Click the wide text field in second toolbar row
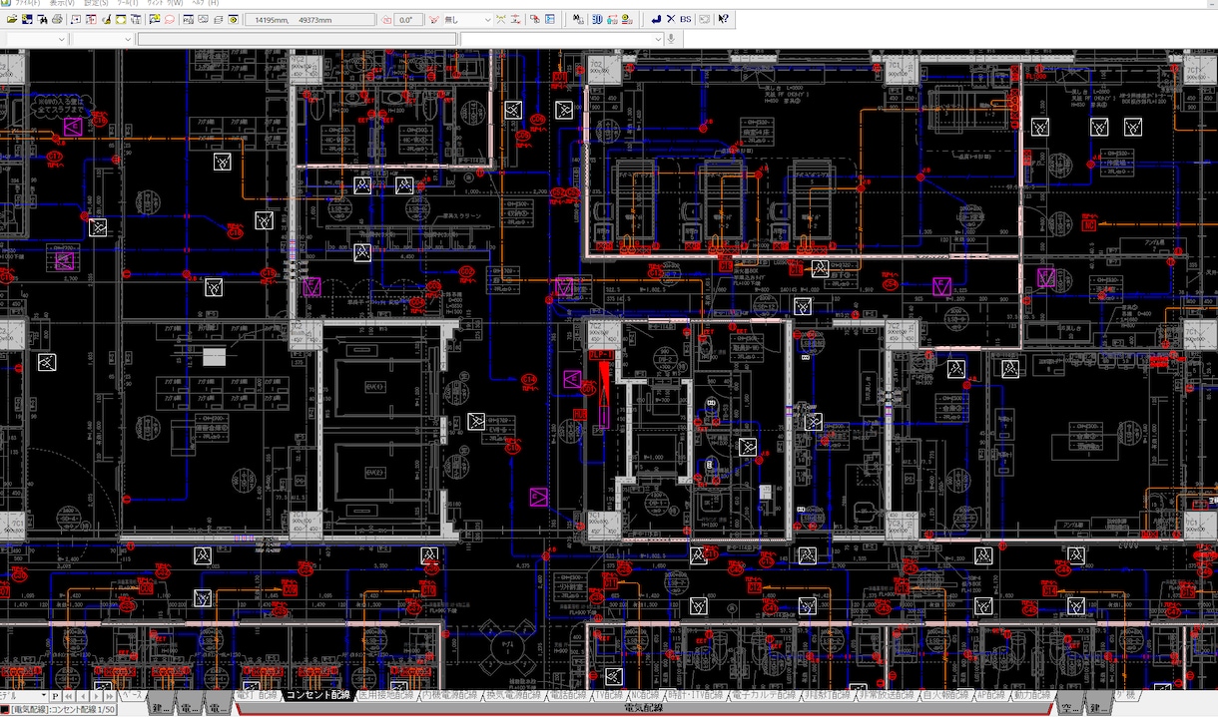 coord(297,39)
